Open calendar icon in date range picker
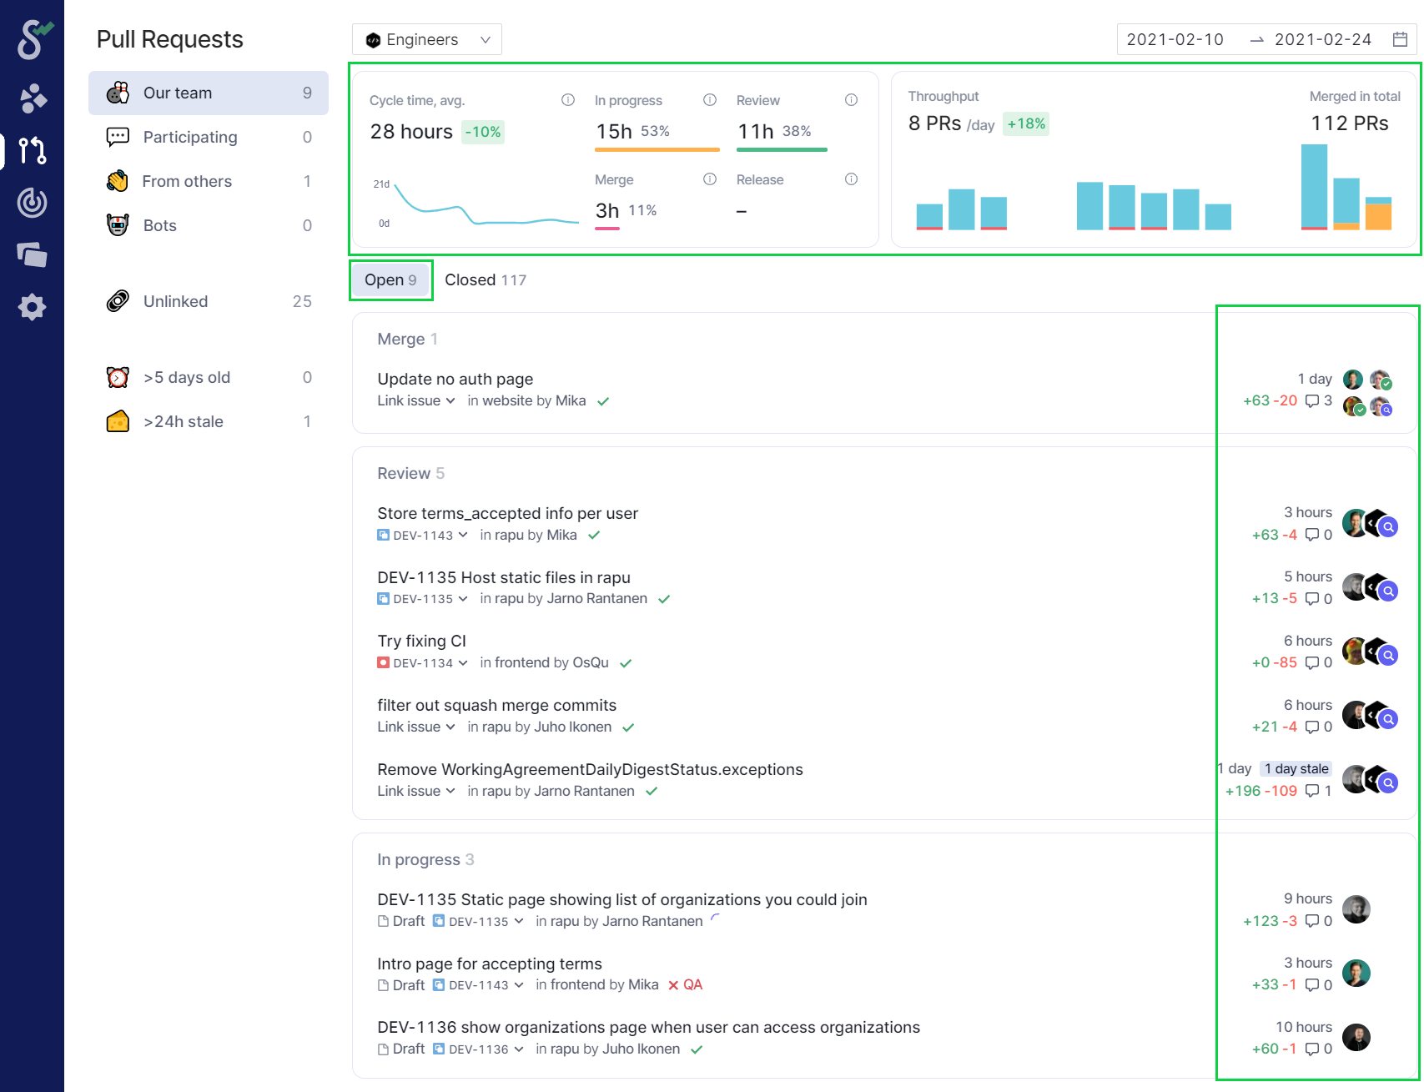The image size is (1424, 1092). (1400, 39)
